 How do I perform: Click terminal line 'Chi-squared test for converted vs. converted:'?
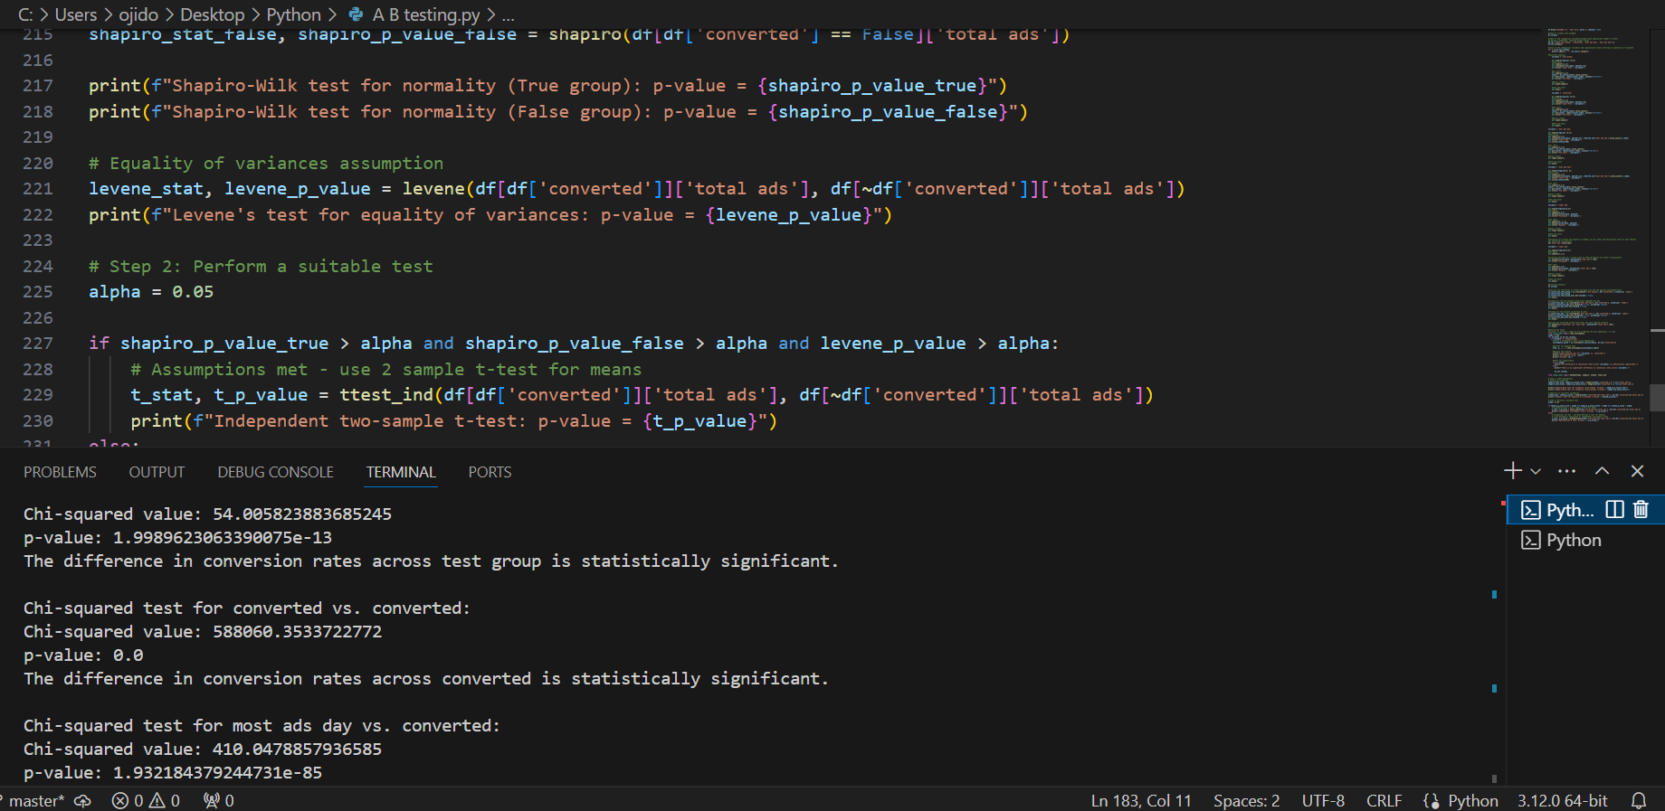coord(247,608)
